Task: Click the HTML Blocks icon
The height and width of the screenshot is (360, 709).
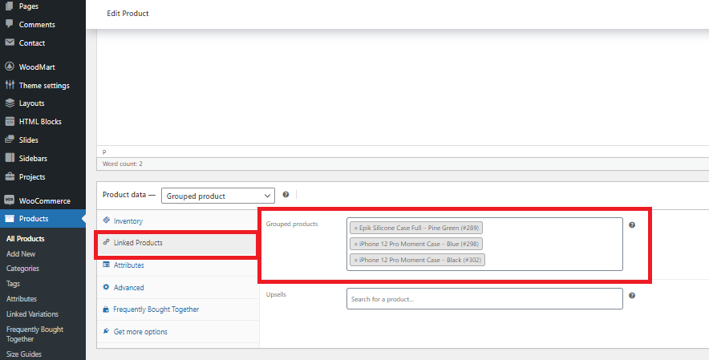Action: 10,122
